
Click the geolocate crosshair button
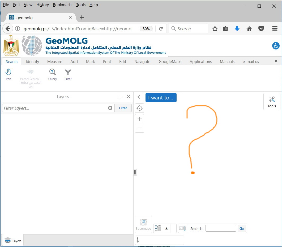(140, 108)
